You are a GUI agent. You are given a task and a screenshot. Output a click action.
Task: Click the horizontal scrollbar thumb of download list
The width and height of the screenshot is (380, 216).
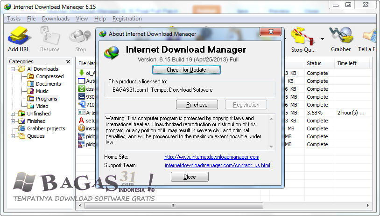click(174, 206)
